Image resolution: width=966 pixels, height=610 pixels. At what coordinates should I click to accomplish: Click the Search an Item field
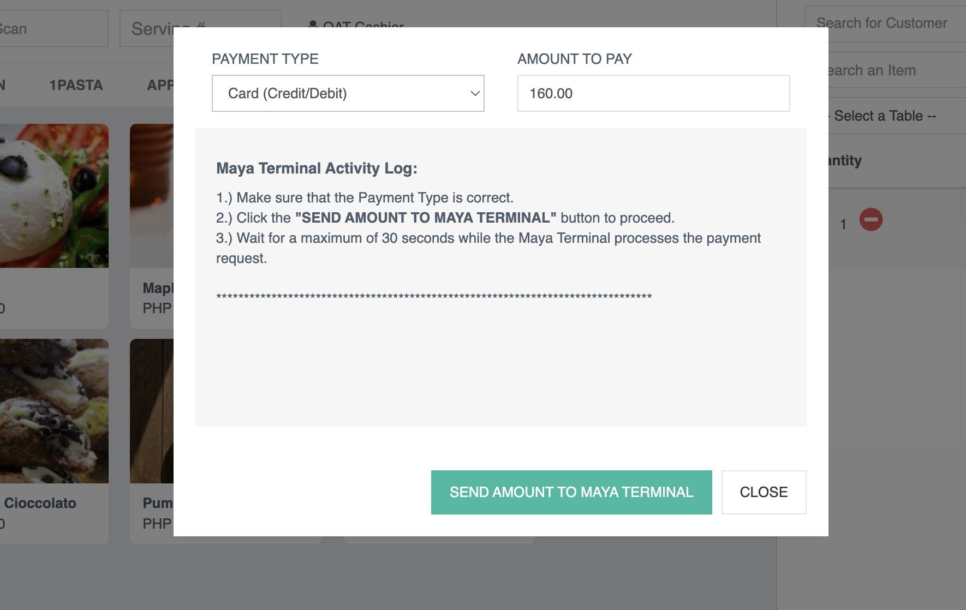click(895, 70)
